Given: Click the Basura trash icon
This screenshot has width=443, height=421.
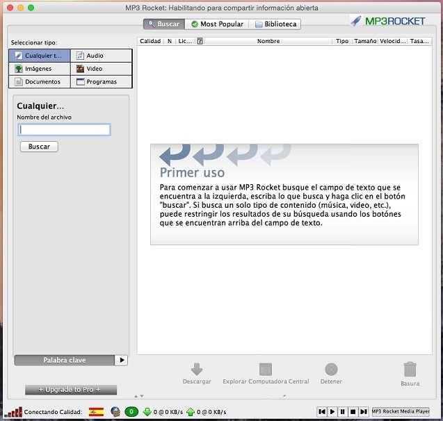Looking at the screenshot, I should coord(410,370).
